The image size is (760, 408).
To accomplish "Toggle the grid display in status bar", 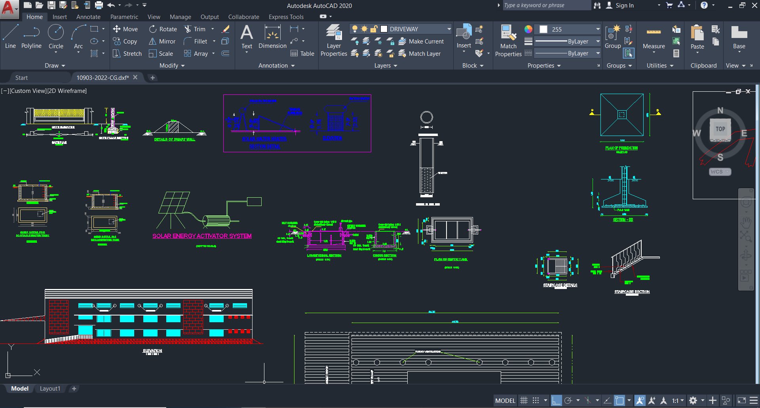I will point(524,400).
